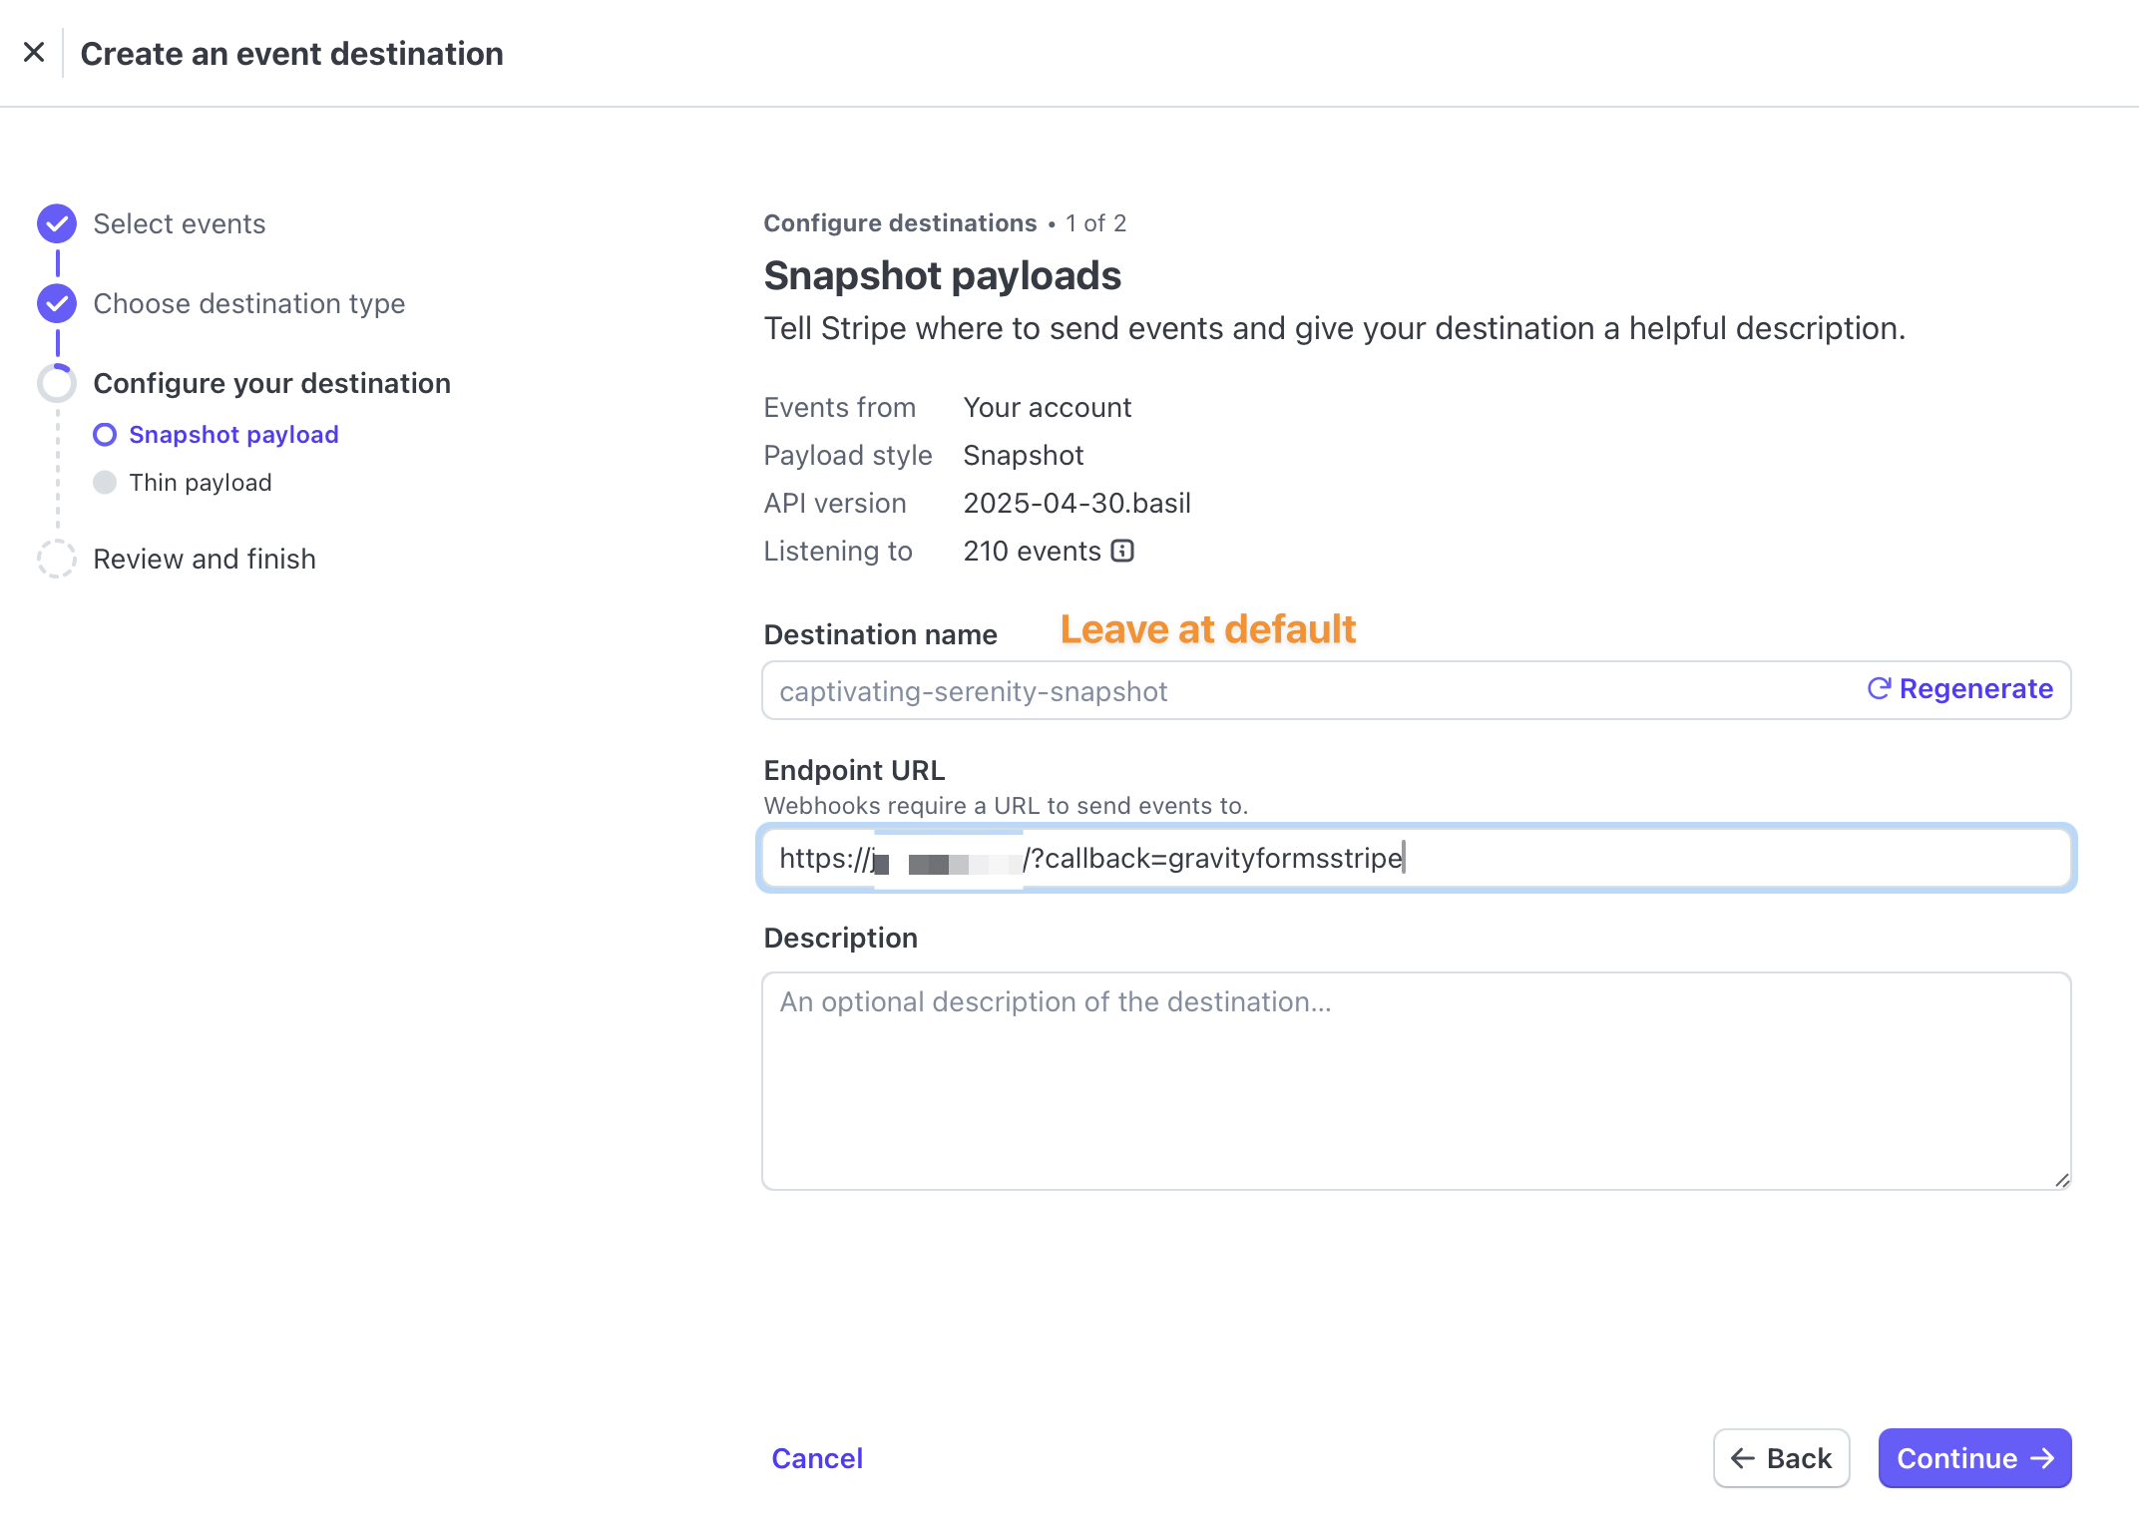Open the 210 events info icon
2139x1536 pixels.
click(1122, 551)
